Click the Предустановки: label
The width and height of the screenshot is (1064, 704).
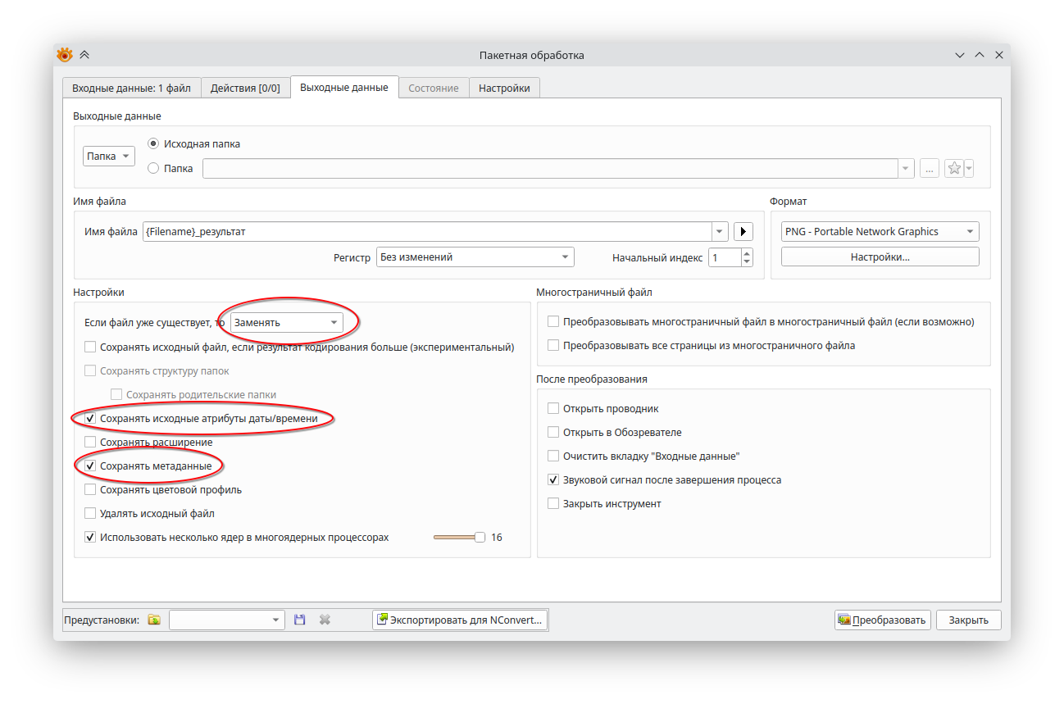point(102,620)
